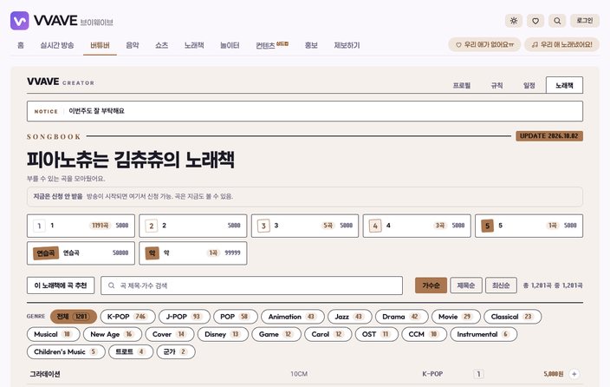Click the 그라데이션 song title

point(45,374)
